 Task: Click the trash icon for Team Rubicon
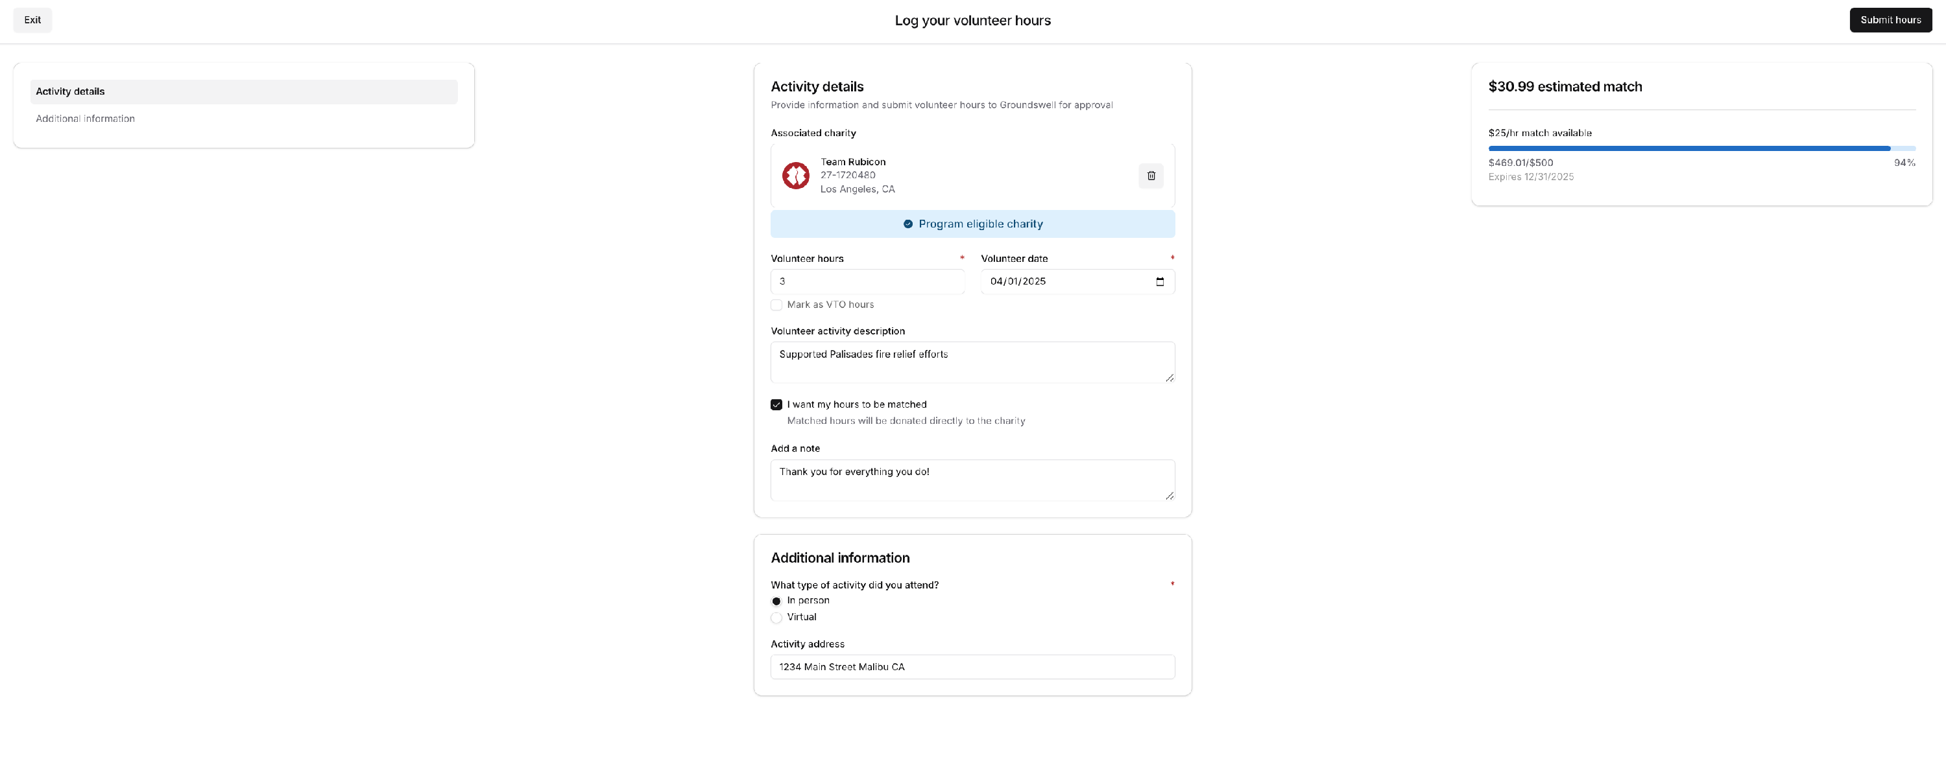[x=1151, y=176]
